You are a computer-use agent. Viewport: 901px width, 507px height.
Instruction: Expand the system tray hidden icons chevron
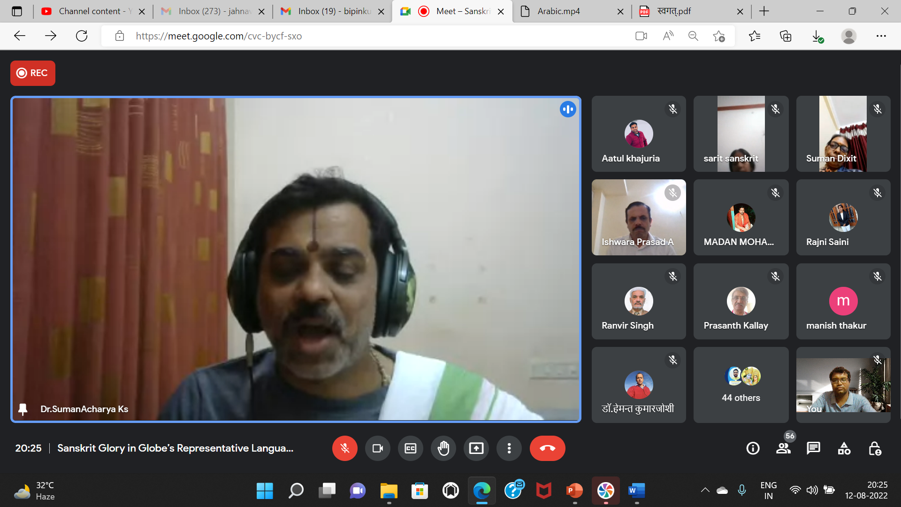pos(705,490)
